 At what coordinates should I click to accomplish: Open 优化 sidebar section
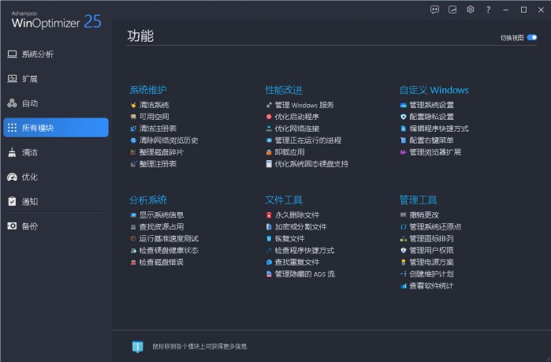coord(56,177)
